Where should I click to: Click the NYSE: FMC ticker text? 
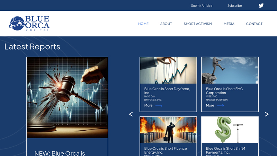pyautogui.click(x=212, y=97)
